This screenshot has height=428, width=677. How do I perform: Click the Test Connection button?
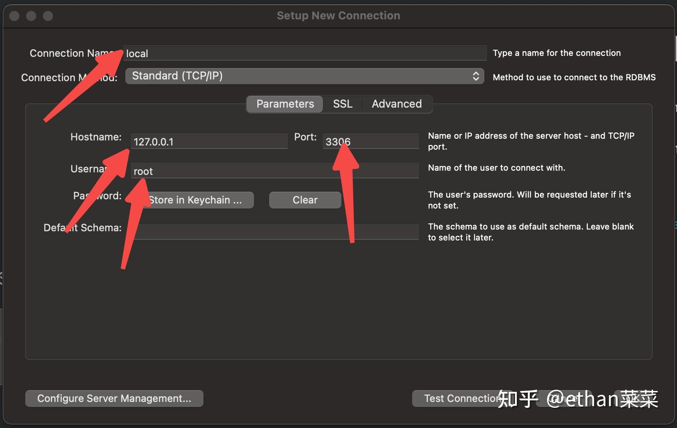(x=463, y=399)
